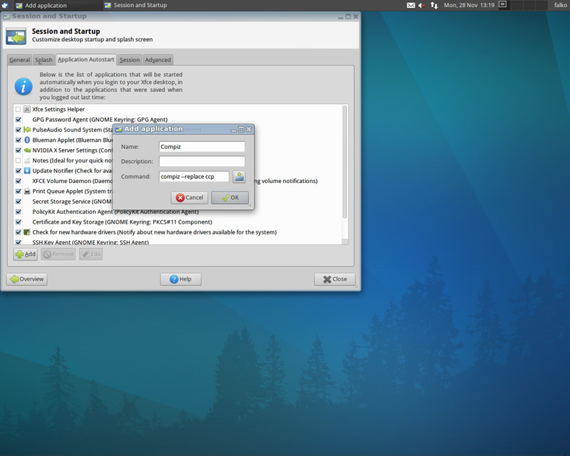Screen dimensions: 570x456
Task: Disable the Update Notifier autostart checkbox
Action: coord(19,171)
